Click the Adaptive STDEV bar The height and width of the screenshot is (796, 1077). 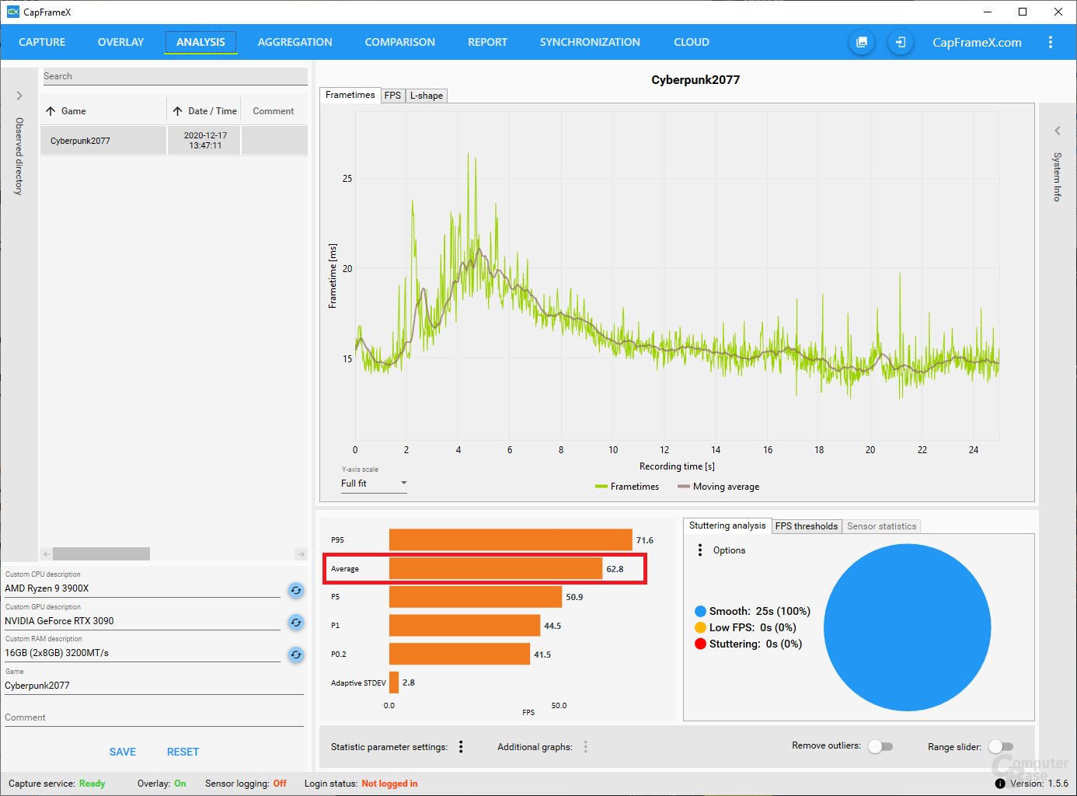point(394,683)
